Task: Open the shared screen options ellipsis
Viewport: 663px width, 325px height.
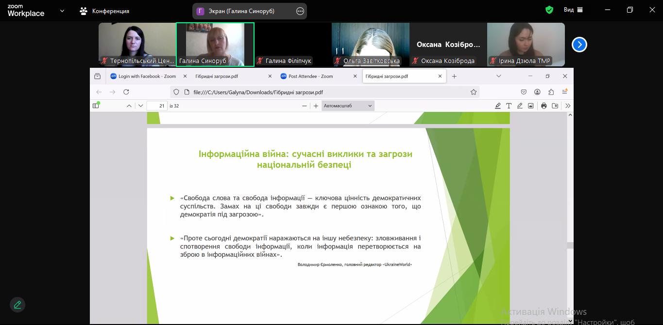Action: coord(300,11)
